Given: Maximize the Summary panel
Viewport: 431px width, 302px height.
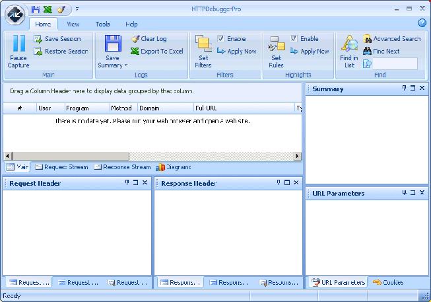Looking at the screenshot, I should [x=413, y=88].
